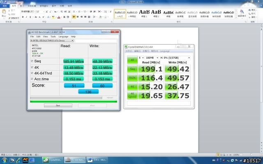Toggle italic formatting in Word
The height and width of the screenshot is (164, 263).
pyautogui.click(x=26, y=17)
